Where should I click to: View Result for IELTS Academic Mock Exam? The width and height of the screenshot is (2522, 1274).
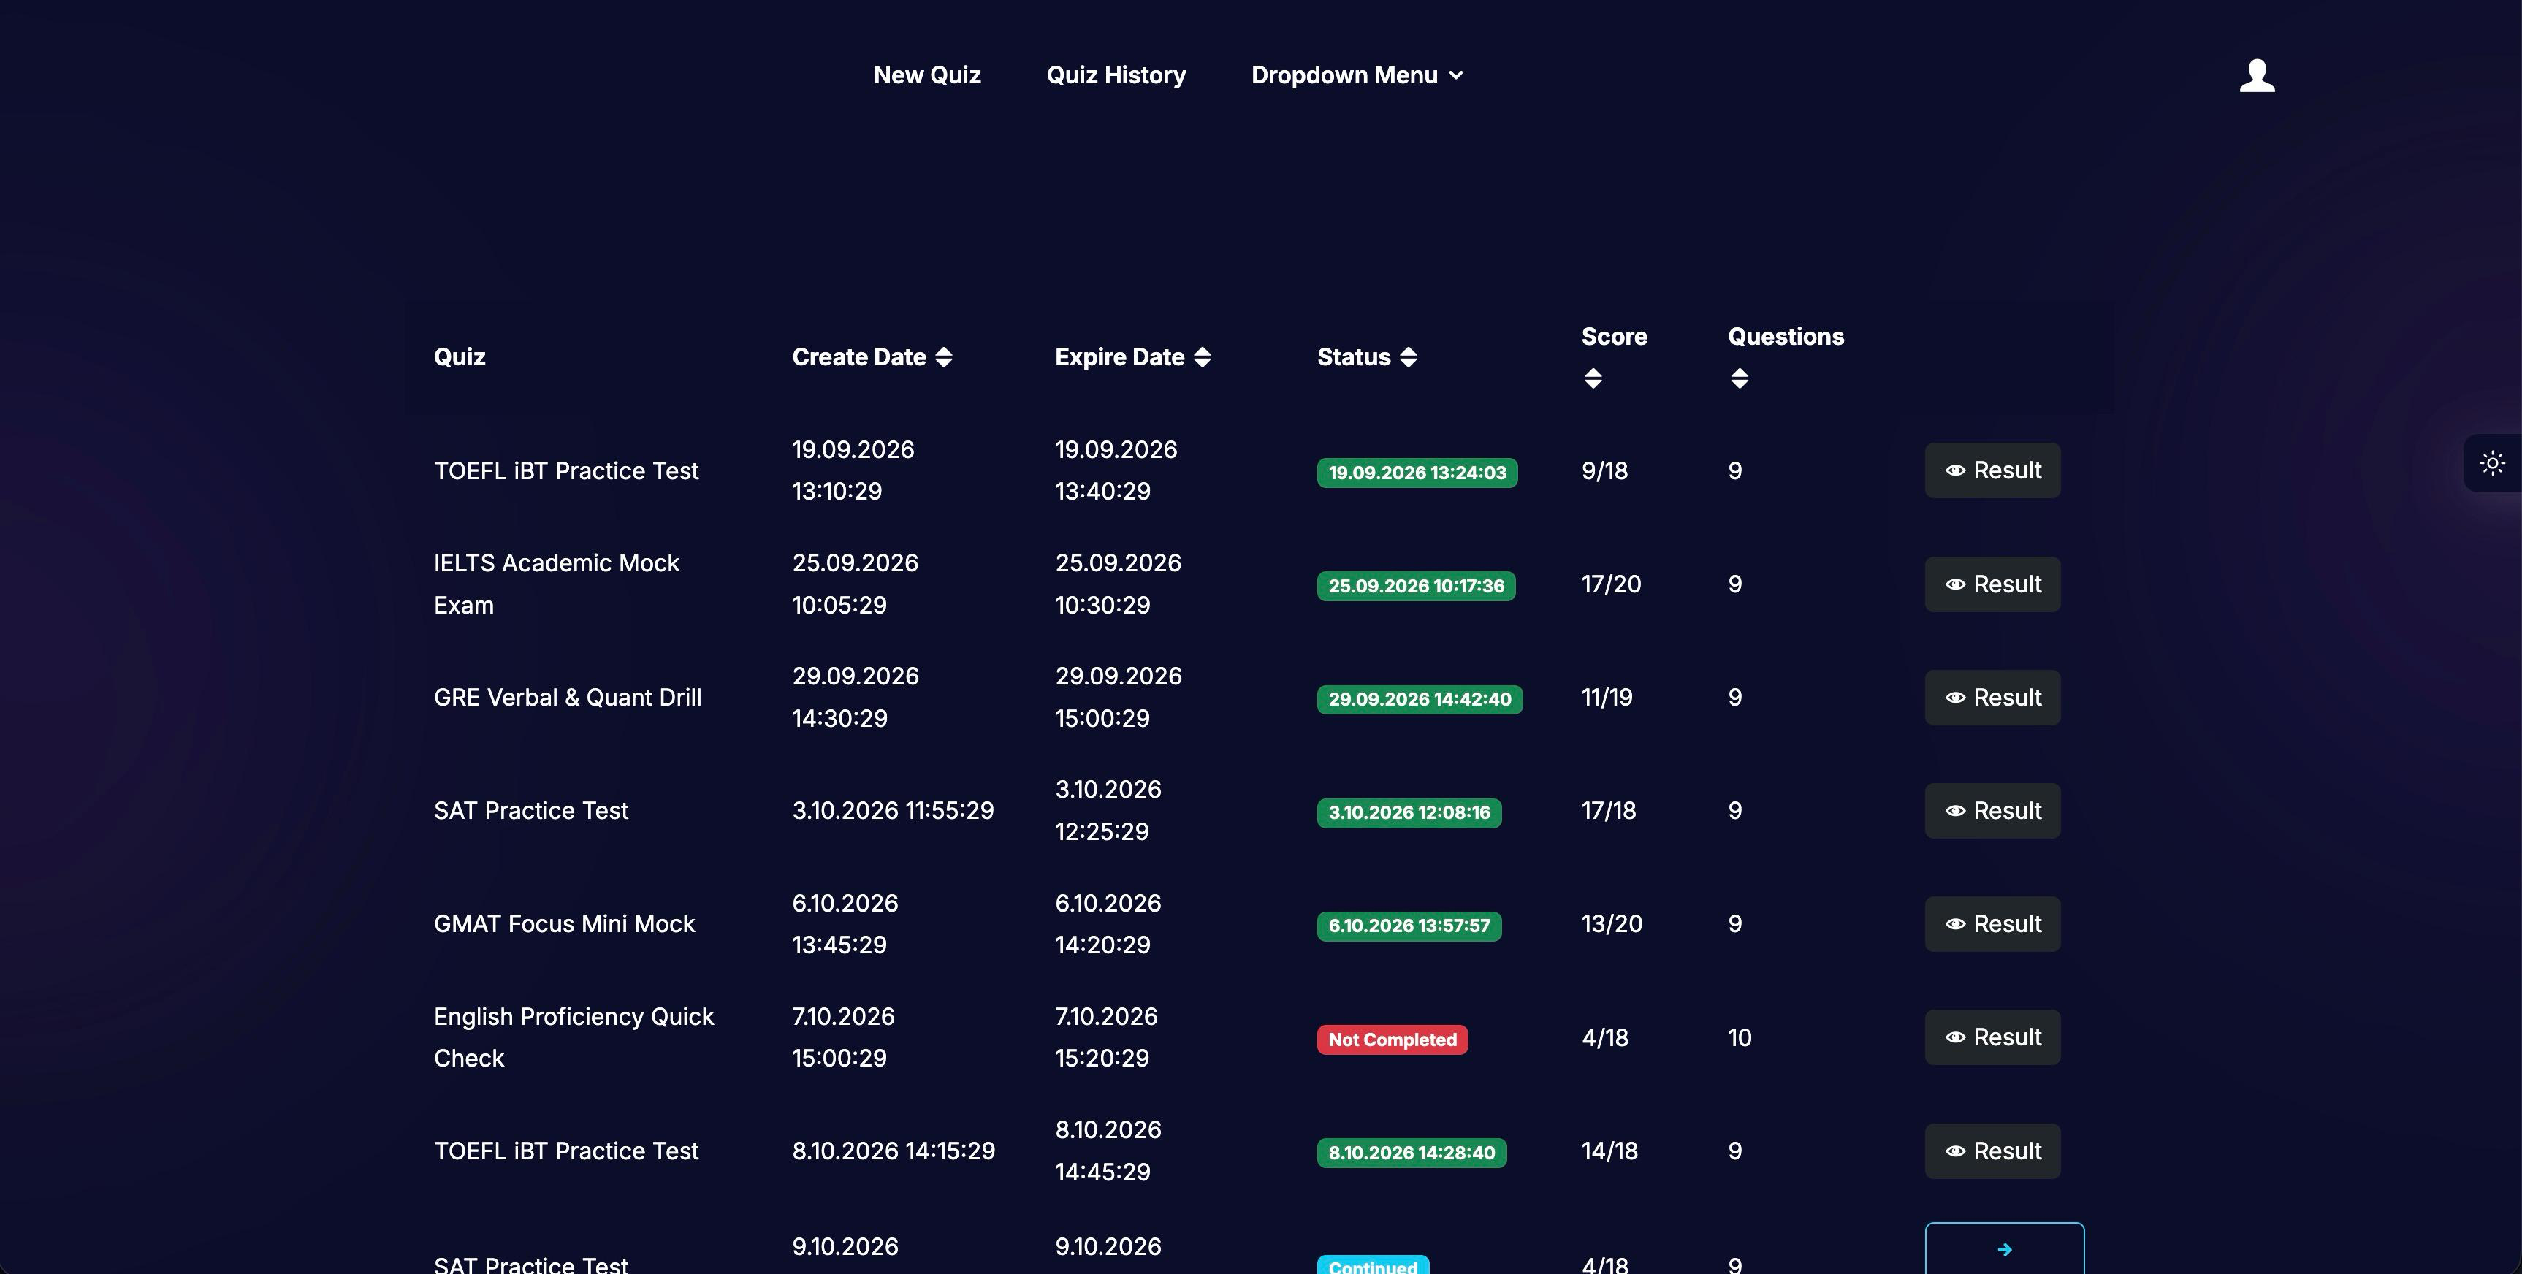tap(1992, 584)
